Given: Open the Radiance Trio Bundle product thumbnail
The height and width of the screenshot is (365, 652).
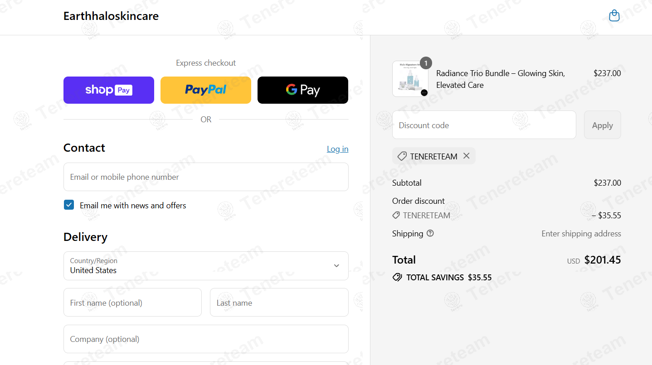Looking at the screenshot, I should click(x=410, y=79).
